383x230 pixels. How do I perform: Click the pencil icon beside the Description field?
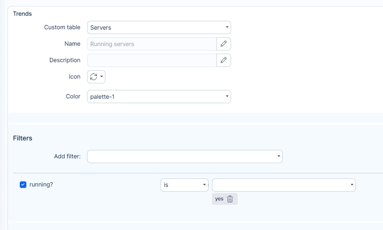(223, 60)
